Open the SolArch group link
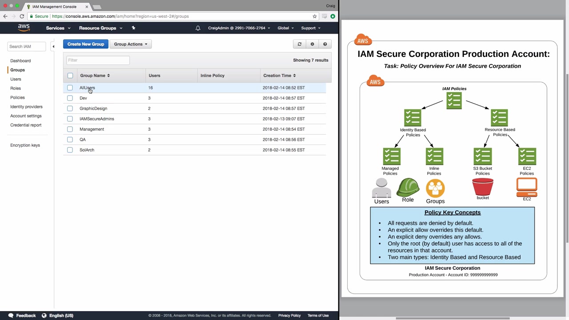This screenshot has width=569, height=320. [x=87, y=150]
